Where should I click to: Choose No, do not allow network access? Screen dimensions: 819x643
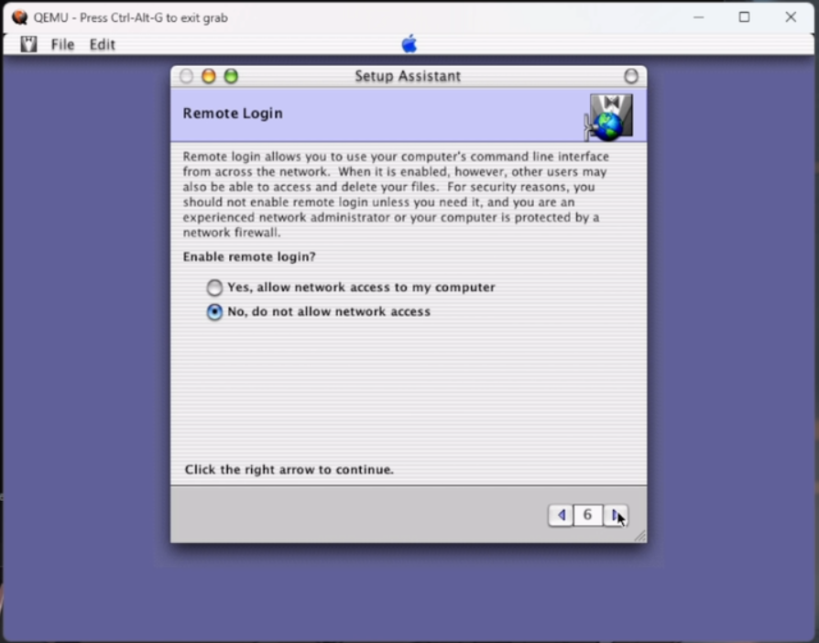[x=214, y=312]
